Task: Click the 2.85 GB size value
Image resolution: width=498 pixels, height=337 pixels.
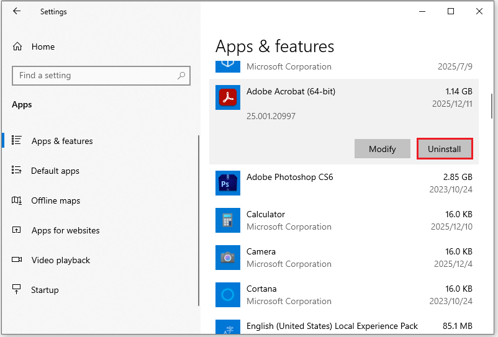Action: [x=458, y=177]
